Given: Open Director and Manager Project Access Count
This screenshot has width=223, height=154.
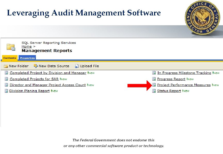Looking at the screenshot, I should click(x=48, y=85).
